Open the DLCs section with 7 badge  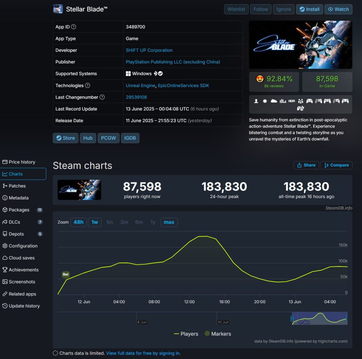click(x=23, y=222)
